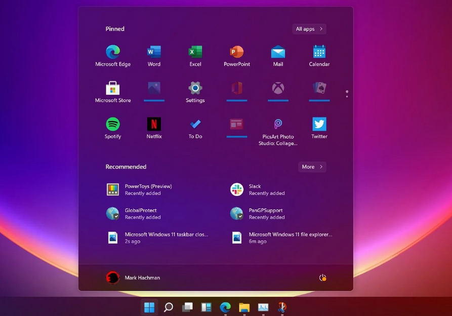The image size is (452, 316).
Task: Open Task View on taskbar
Action: [187, 307]
